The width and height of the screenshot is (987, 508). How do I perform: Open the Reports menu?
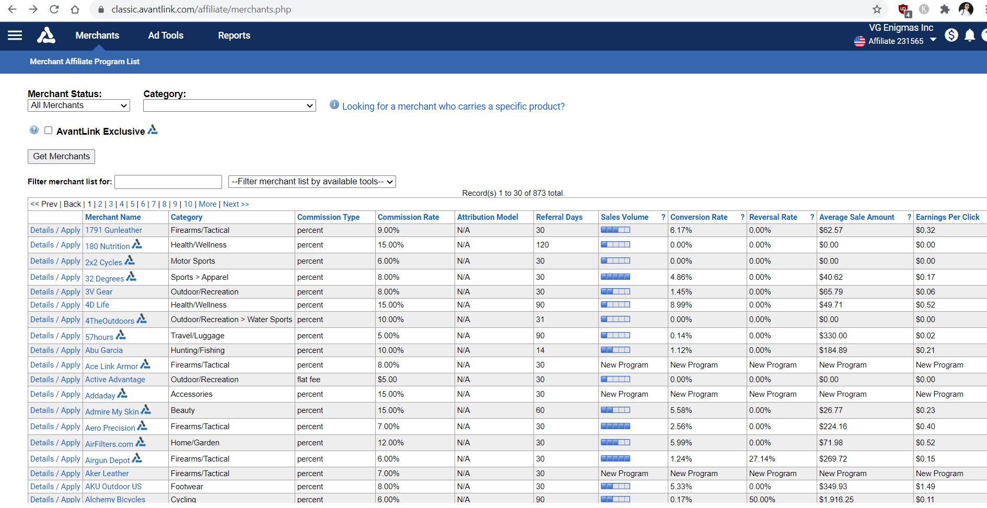coord(234,36)
